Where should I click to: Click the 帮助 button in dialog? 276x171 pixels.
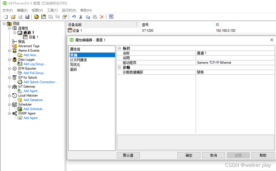(263, 155)
